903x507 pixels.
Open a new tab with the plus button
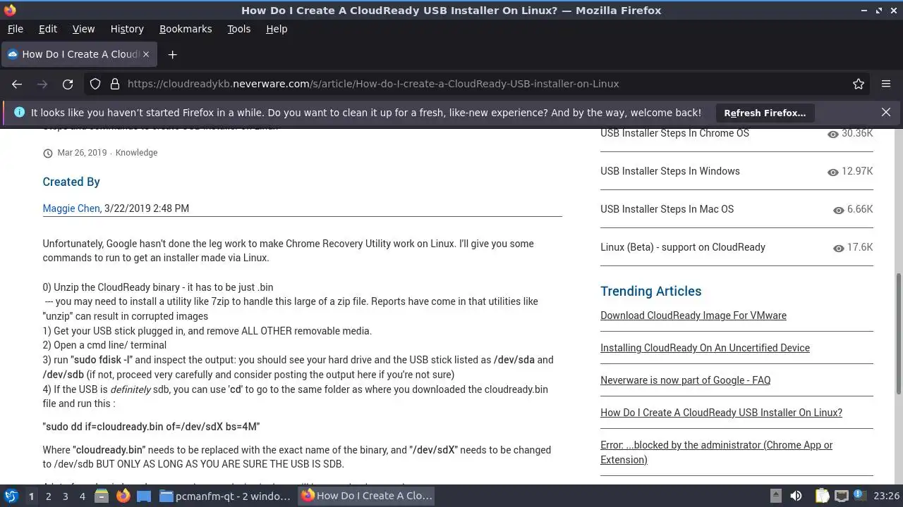point(172,54)
